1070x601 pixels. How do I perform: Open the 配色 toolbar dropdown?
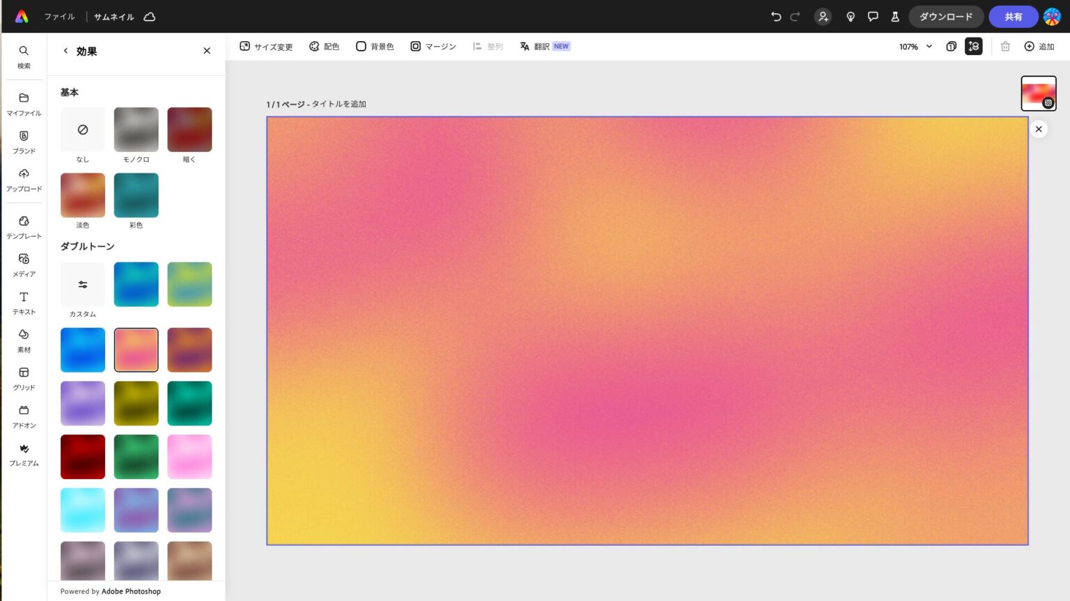324,46
